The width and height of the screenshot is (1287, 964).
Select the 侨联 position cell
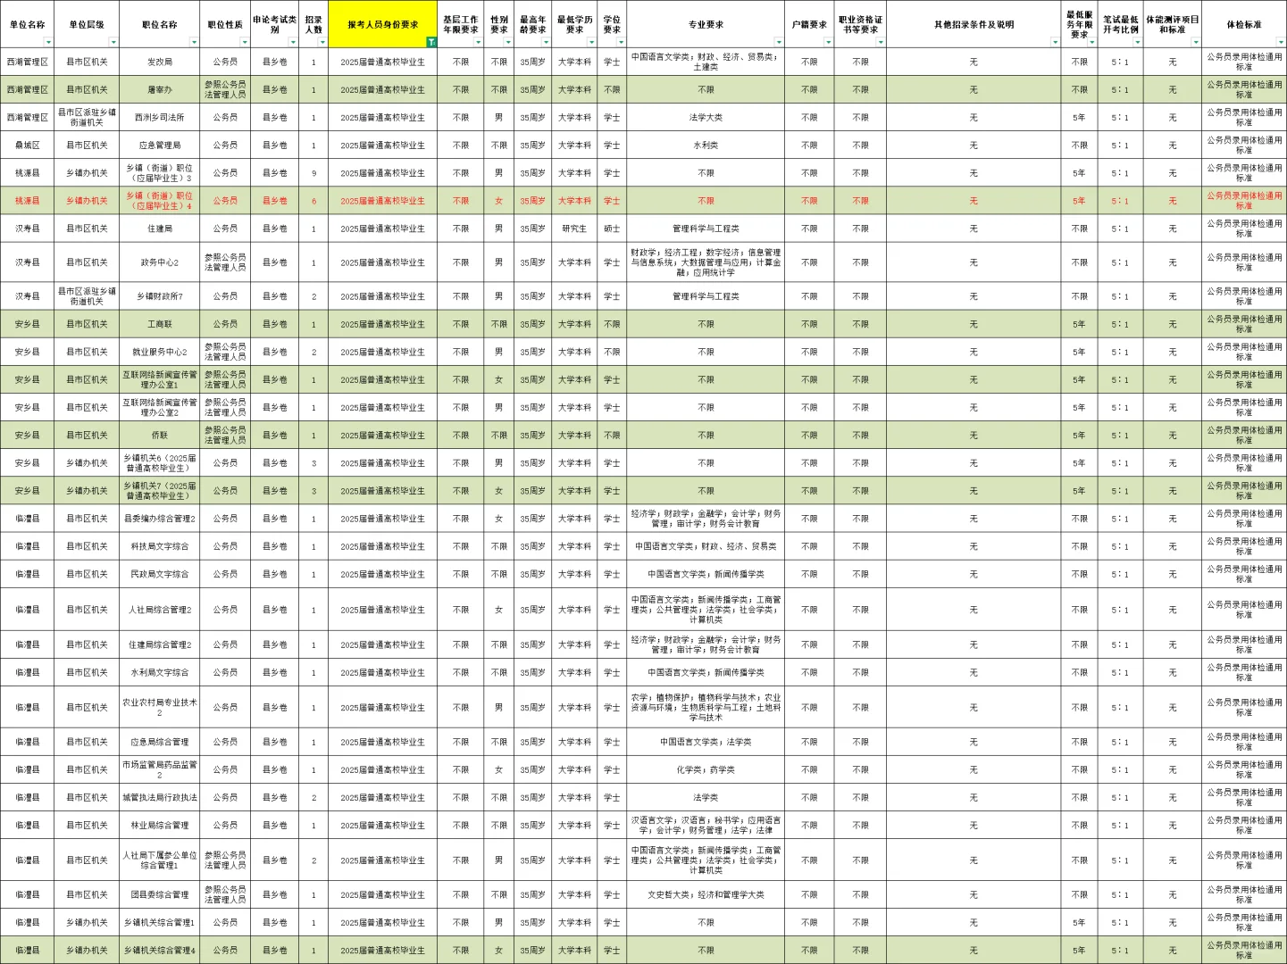pos(160,435)
